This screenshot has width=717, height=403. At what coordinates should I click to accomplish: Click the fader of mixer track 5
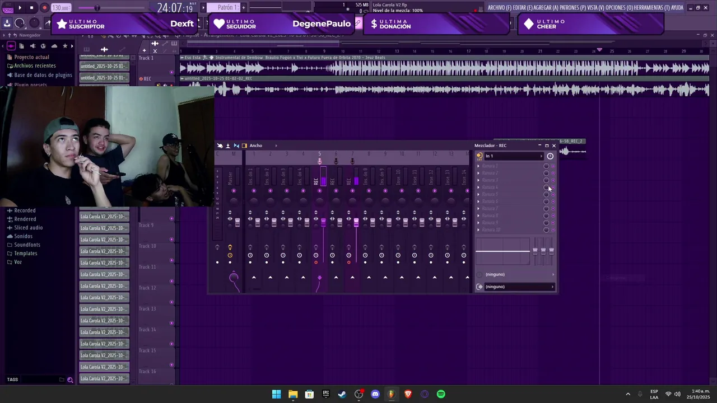(x=323, y=223)
